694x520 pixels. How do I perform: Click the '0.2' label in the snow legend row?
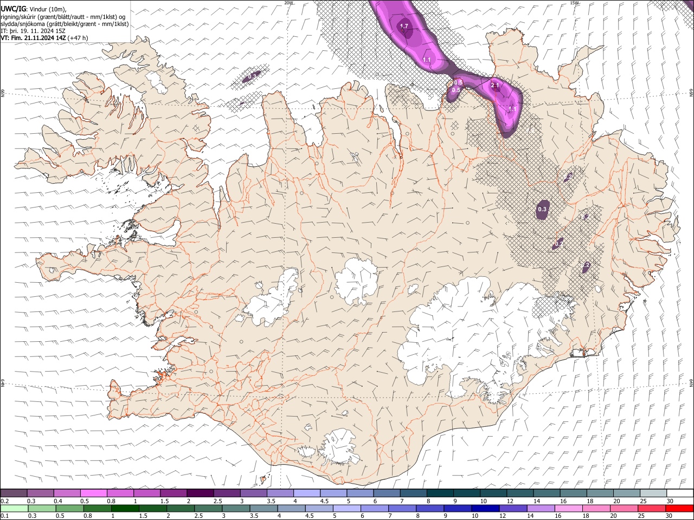tap(4, 500)
